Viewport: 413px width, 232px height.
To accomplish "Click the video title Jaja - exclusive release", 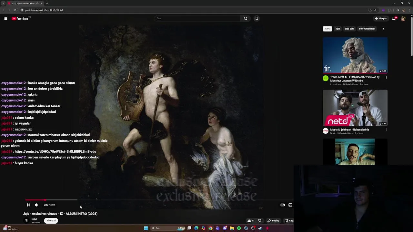I will tap(60, 214).
